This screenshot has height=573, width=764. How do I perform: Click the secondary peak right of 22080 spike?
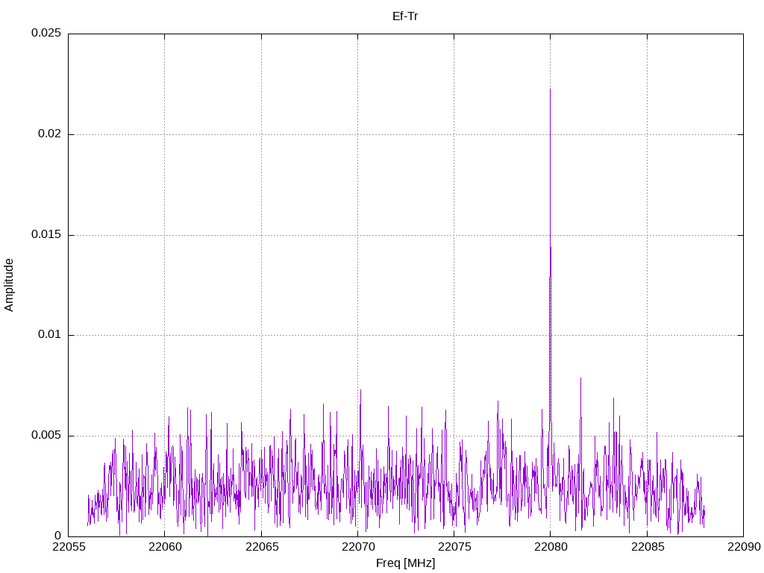580,378
